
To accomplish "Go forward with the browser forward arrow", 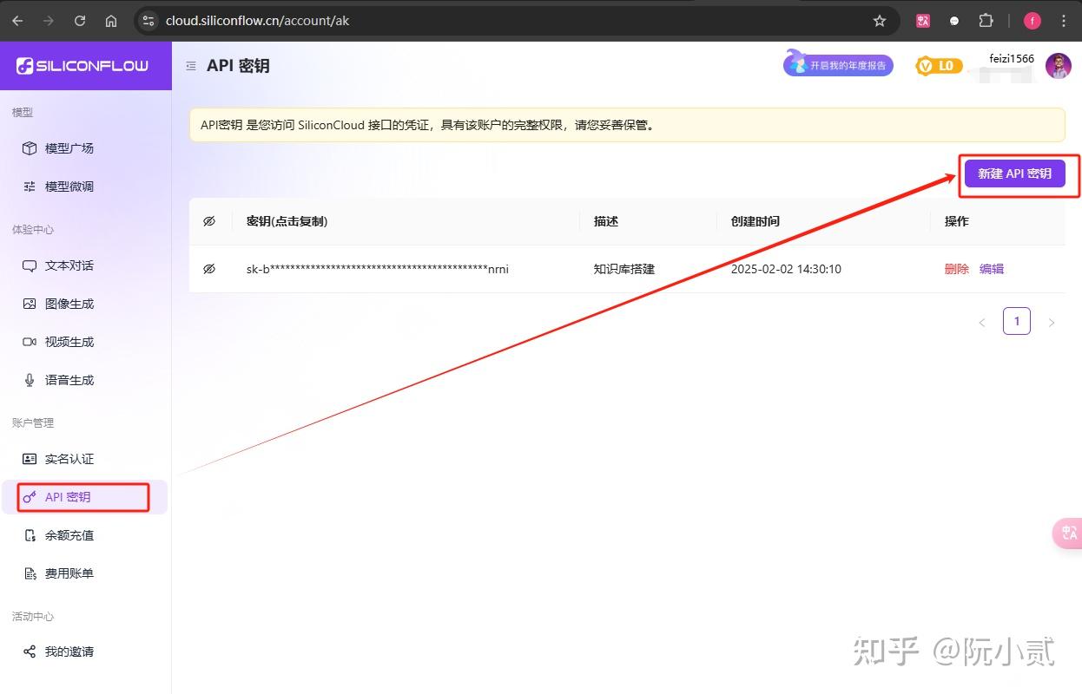I will 49,21.
